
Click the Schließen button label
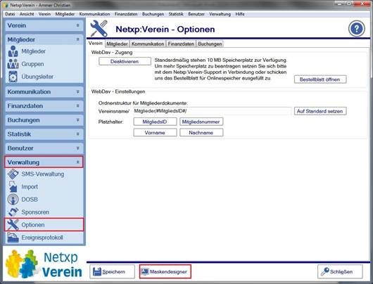341,271
